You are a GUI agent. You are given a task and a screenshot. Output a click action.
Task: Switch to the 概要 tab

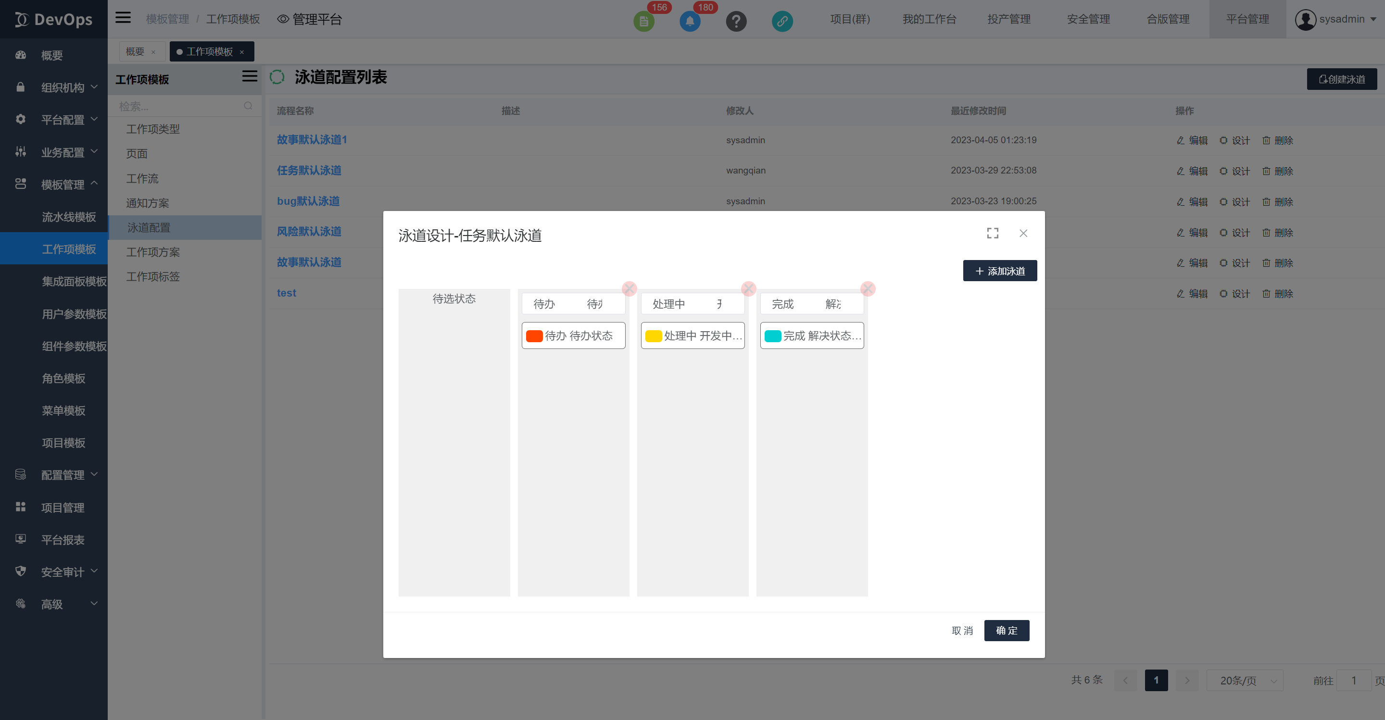(x=135, y=51)
